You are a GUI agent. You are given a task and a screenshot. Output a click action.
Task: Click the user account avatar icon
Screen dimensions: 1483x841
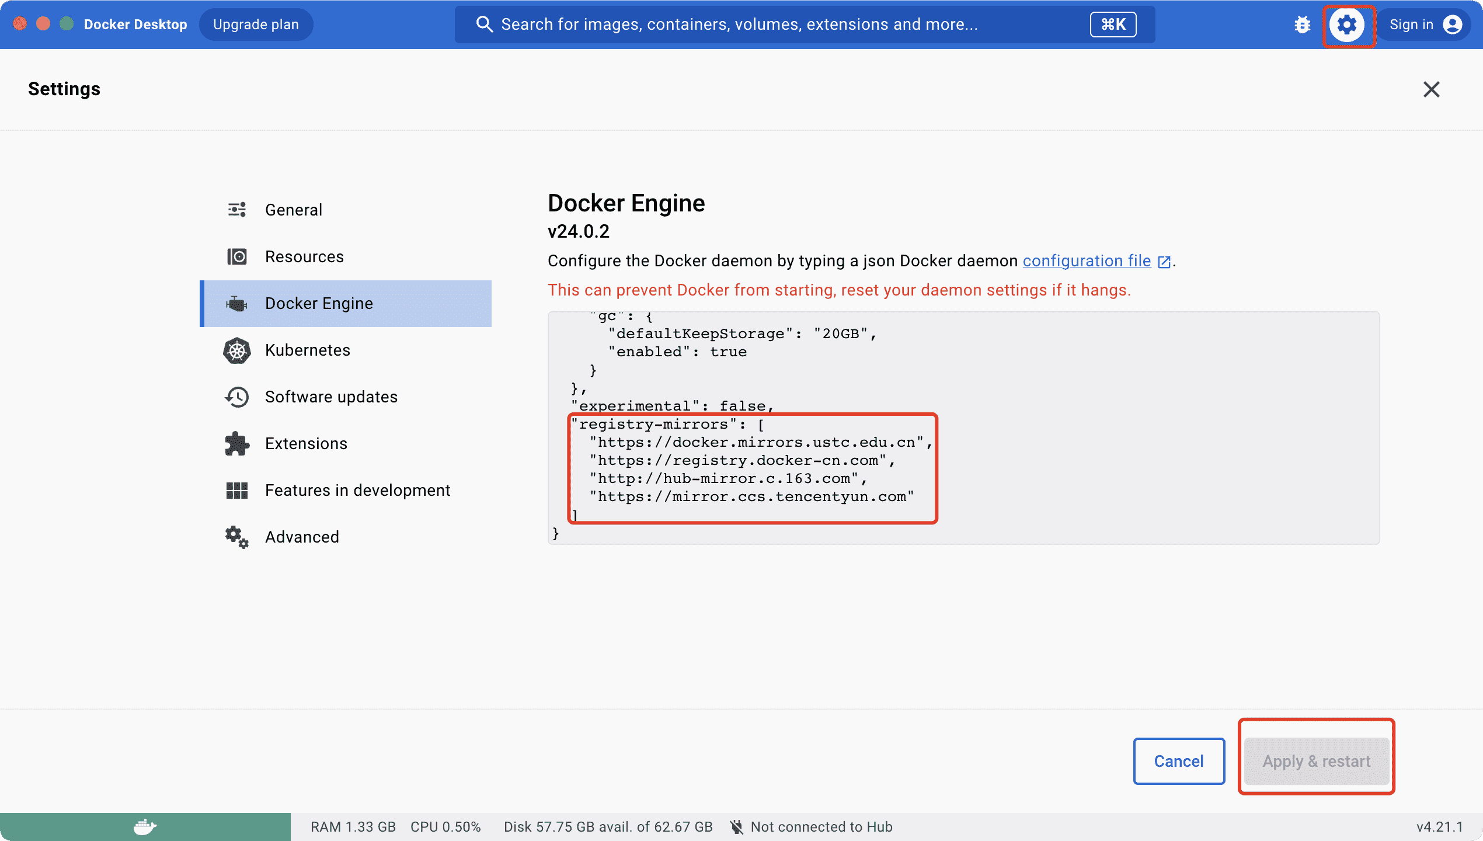click(x=1453, y=25)
